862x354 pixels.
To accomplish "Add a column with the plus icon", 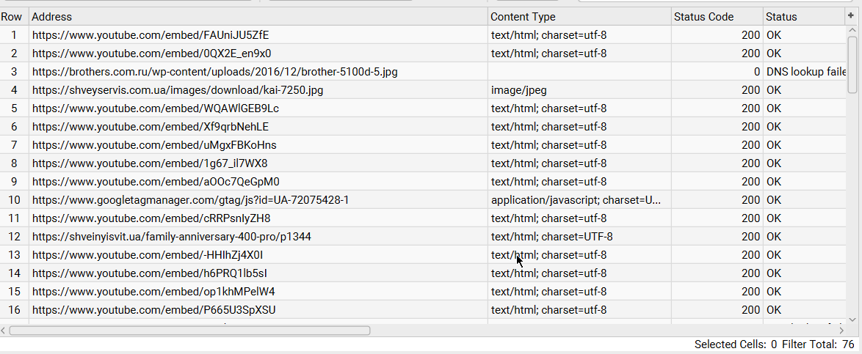I will pos(850,16).
